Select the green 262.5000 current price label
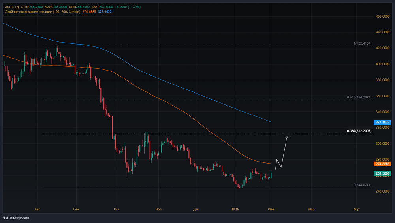This screenshot has height=223, width=395. [382, 173]
